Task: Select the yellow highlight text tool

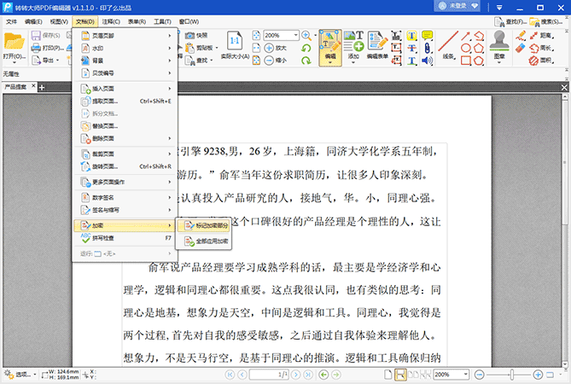Action: [x=411, y=36]
